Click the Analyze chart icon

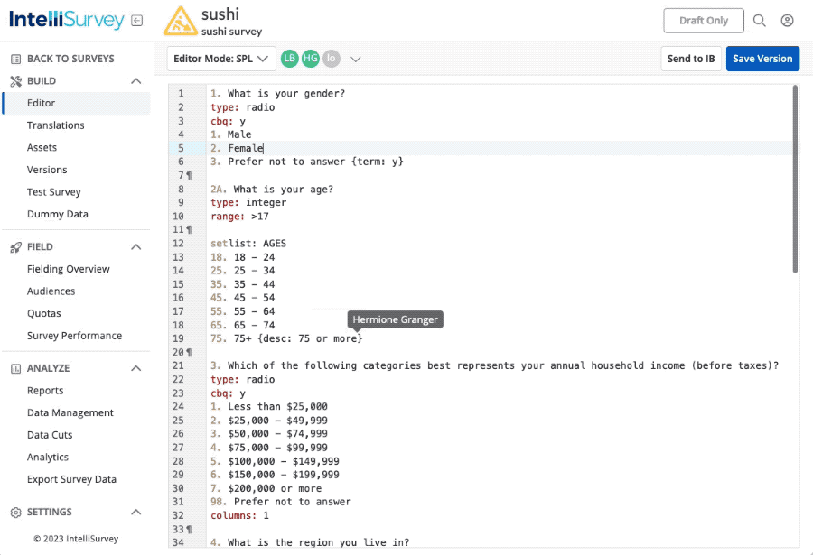pyautogui.click(x=15, y=368)
